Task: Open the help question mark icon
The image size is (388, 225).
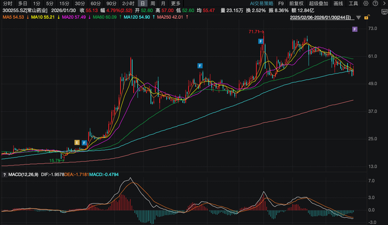Action: 375,3
